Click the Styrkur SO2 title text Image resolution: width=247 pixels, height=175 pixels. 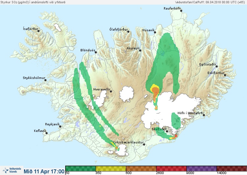(x=33, y=2)
